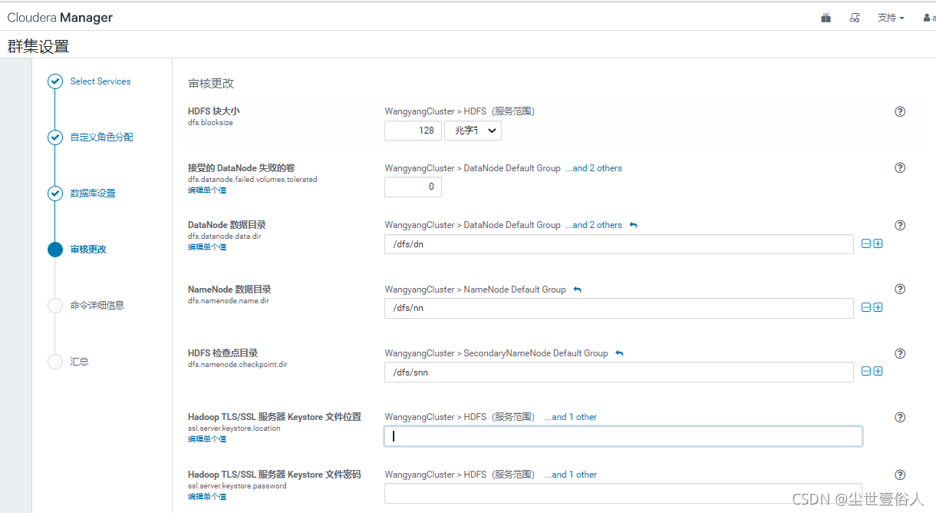The width and height of the screenshot is (936, 513).
Task: Open help for DataNode 数据目录
Action: [901, 225]
